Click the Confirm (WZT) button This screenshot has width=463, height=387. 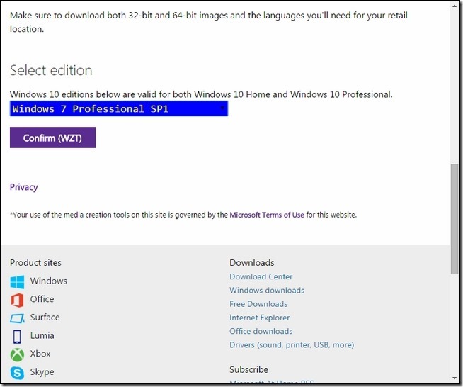pos(52,138)
